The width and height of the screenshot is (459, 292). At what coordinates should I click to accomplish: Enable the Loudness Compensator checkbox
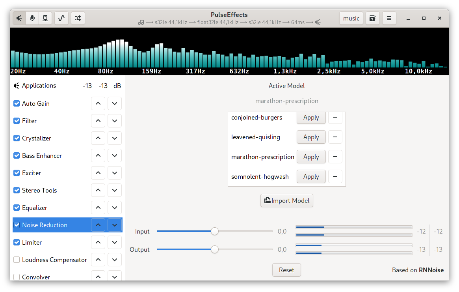click(17, 260)
